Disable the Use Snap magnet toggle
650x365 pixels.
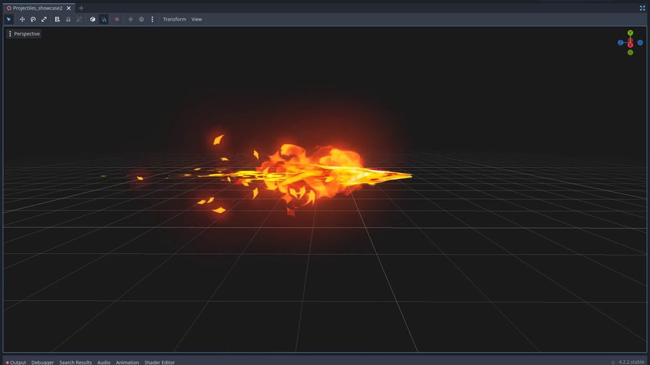click(x=103, y=19)
